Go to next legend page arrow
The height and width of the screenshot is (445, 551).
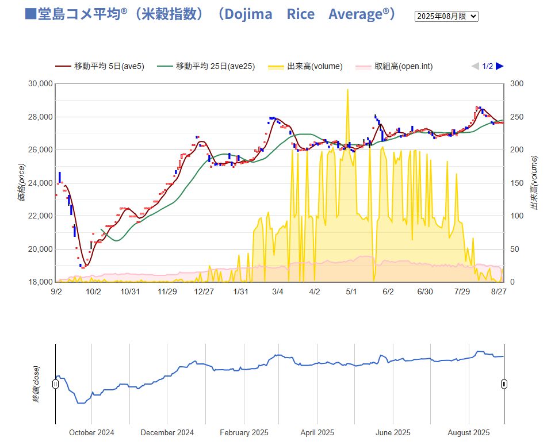(500, 66)
